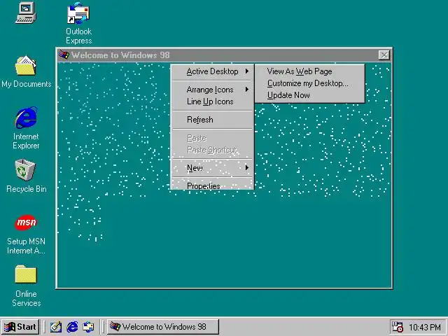This screenshot has height=336, width=448.
Task: Choose Customize my Desktop option
Action: pos(309,83)
